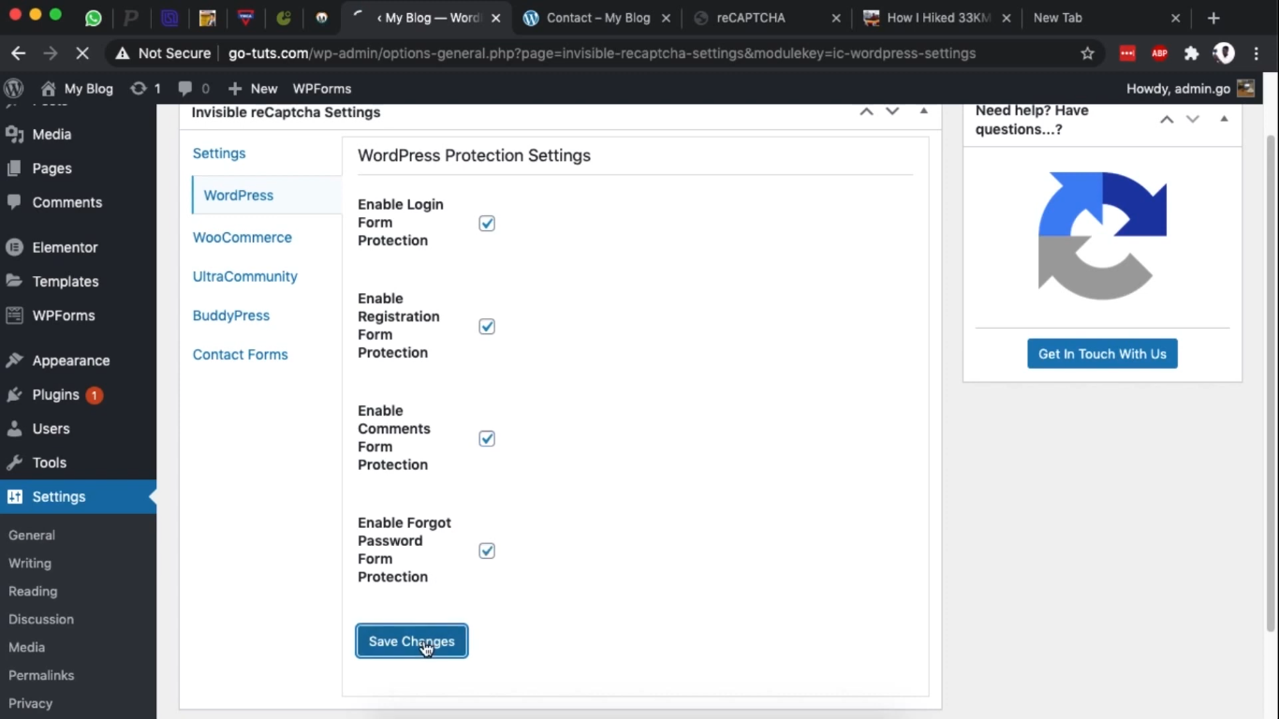Stop page loading with the X button
The height and width of the screenshot is (719, 1279).
(82, 53)
